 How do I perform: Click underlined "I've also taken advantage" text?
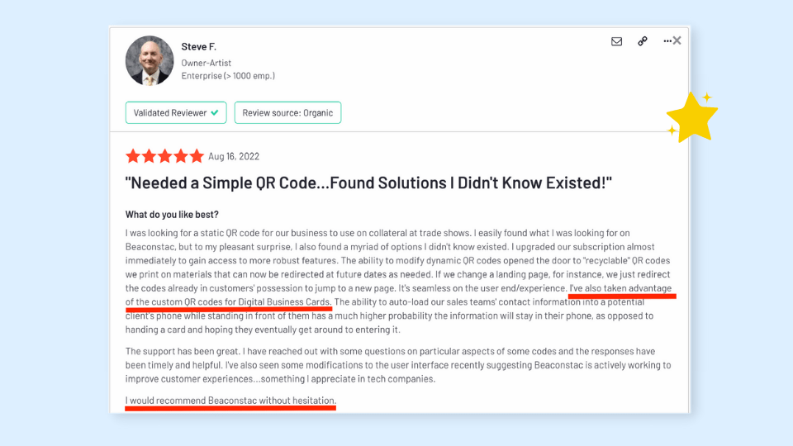point(621,288)
